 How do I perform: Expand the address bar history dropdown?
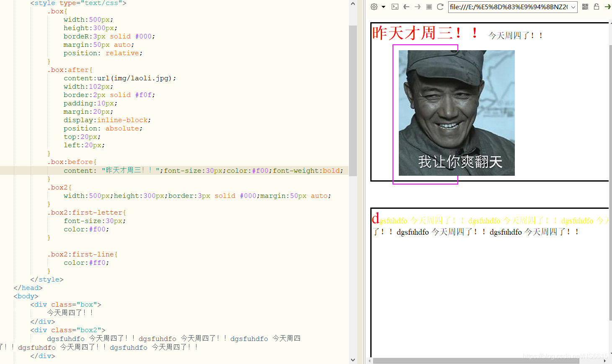573,7
